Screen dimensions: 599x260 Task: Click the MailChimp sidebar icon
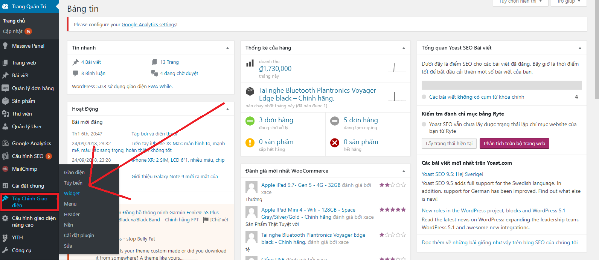click(x=5, y=169)
